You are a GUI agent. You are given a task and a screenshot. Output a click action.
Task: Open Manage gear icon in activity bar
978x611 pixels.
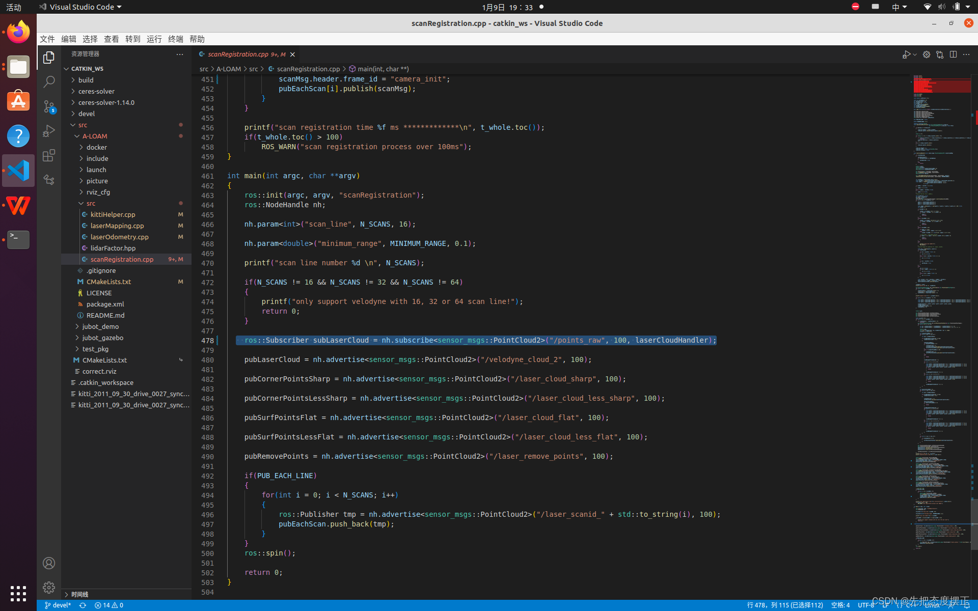(49, 588)
